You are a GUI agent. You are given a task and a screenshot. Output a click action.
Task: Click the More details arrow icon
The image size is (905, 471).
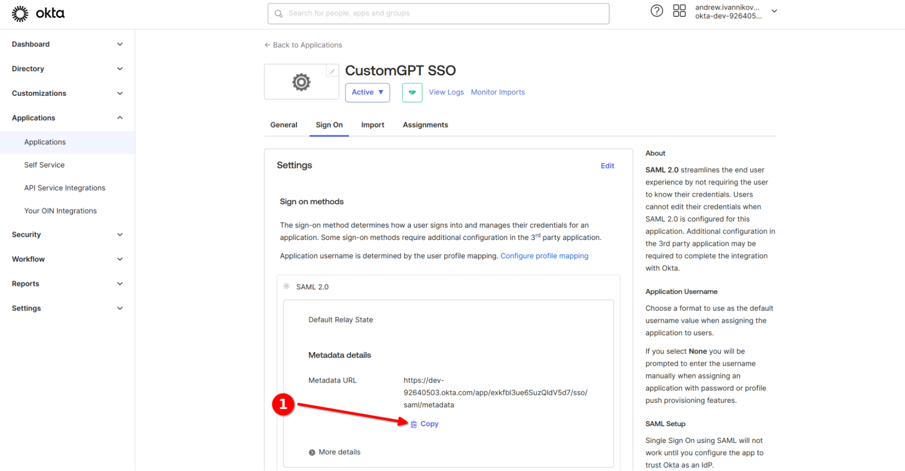tap(312, 452)
